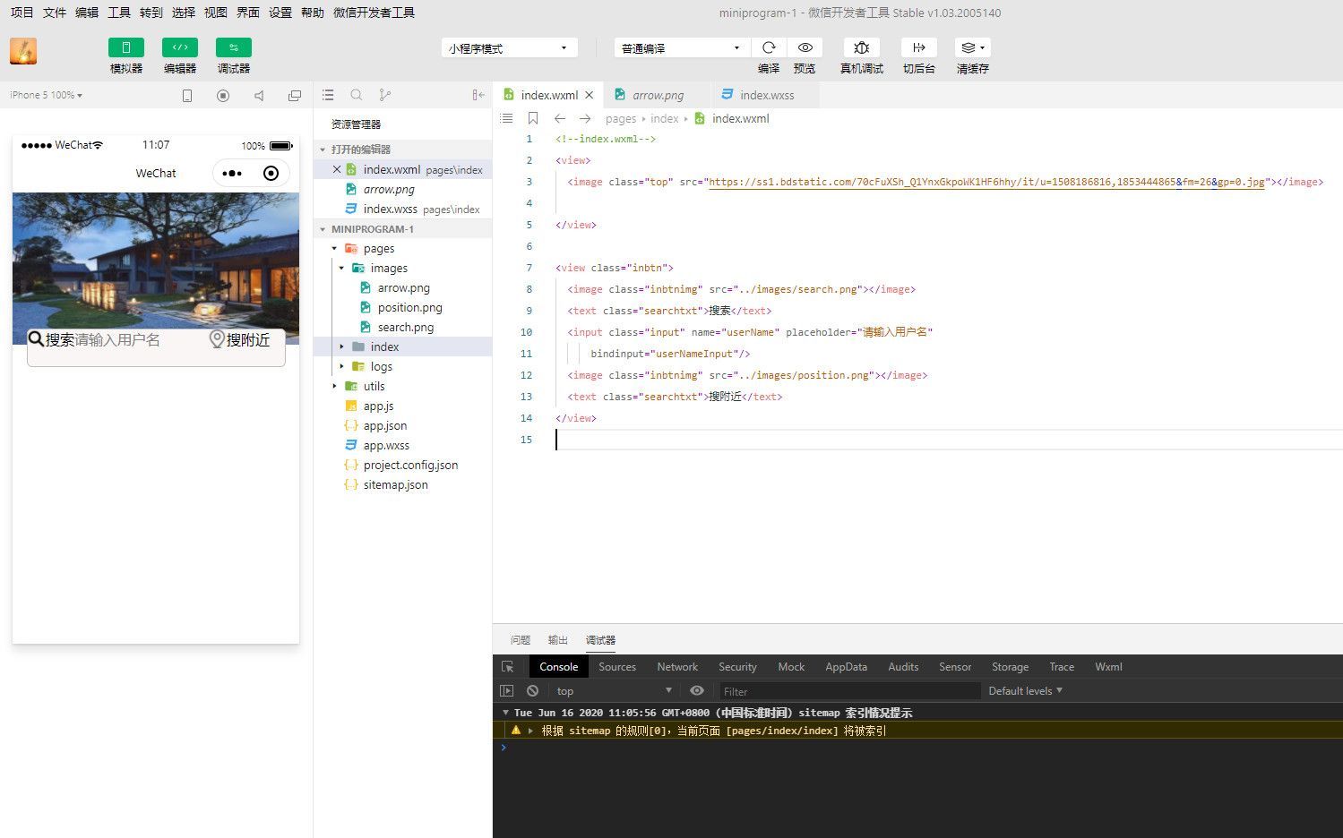The height and width of the screenshot is (838, 1343).
Task: Open the Sources devtools tab
Action: point(617,667)
